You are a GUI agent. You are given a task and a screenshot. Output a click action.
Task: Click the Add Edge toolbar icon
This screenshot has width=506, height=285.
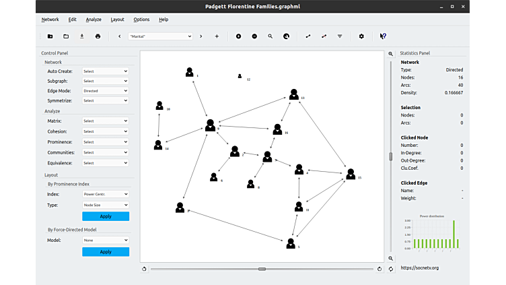(x=308, y=36)
